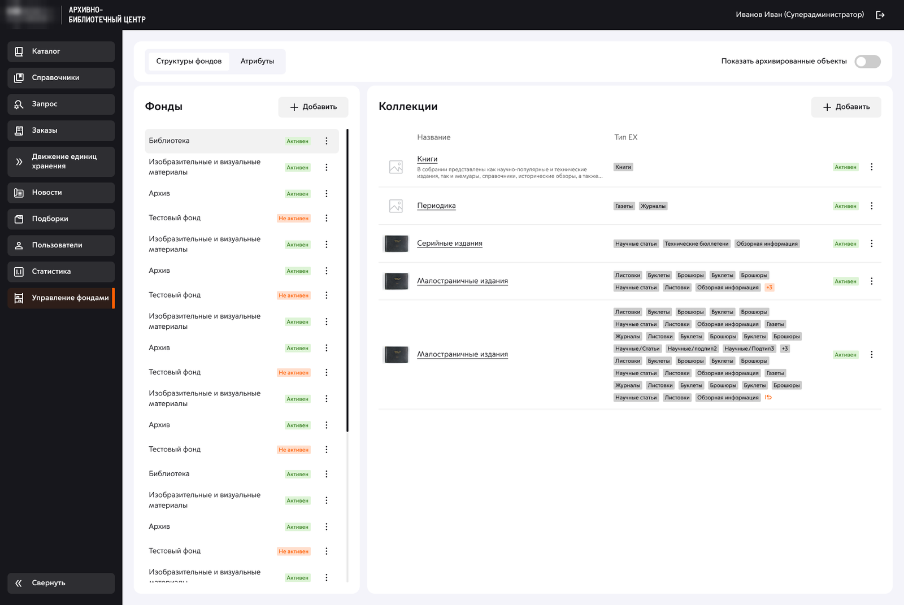This screenshot has width=904, height=605.
Task: Open the Серийные издания collection link
Action: 450,243
